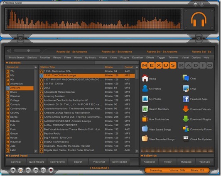This screenshot has height=176, width=221.
Task: Open the FAQs icon
Action: 186,89
